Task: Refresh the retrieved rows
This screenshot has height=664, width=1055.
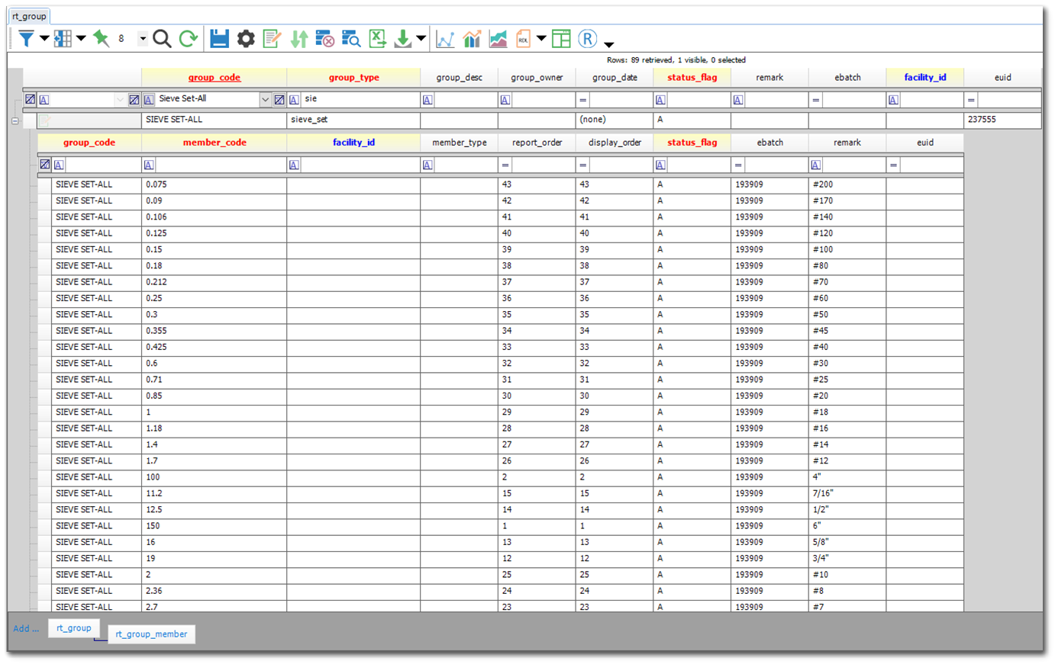Action: [189, 38]
